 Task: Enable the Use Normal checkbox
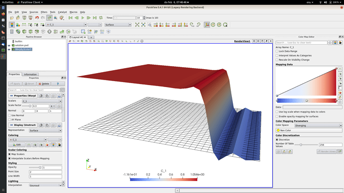coord(9,115)
